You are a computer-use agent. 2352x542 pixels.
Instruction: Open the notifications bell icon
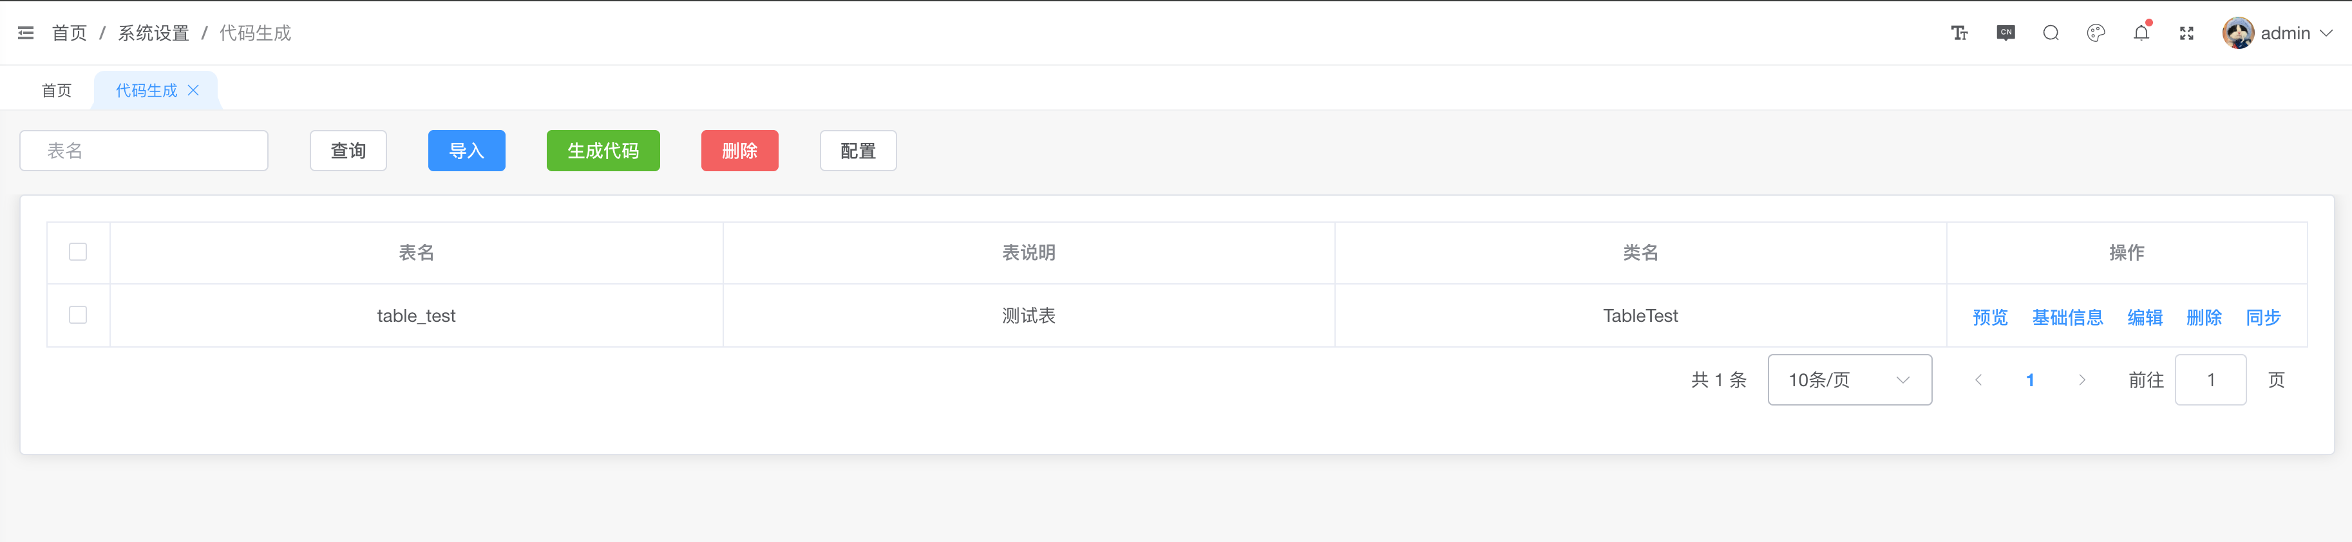coord(2141,33)
